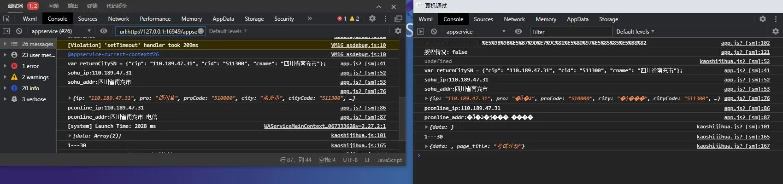The image size is (783, 184).
Task: Open the @appservice-current-context#26 link
Action: coord(113,54)
